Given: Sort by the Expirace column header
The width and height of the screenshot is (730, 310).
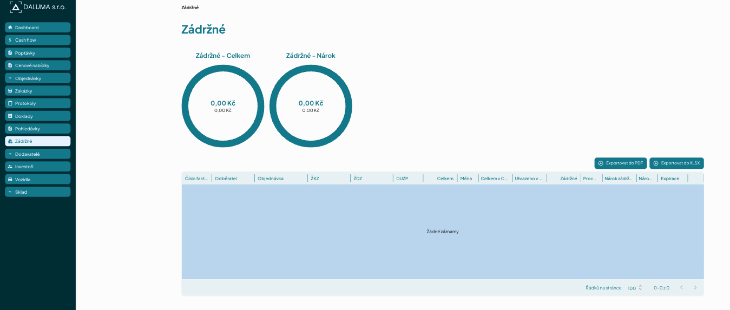Looking at the screenshot, I should (x=673, y=179).
